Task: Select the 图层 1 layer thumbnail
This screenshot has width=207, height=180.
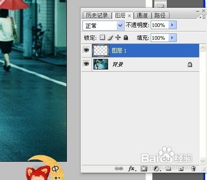Action: [x=101, y=50]
